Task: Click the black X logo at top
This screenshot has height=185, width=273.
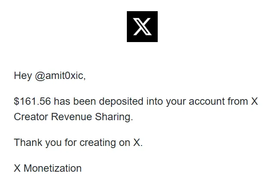Action: tap(142, 27)
